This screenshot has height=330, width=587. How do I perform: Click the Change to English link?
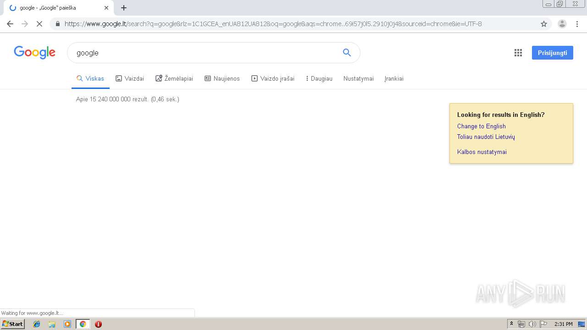click(482, 126)
